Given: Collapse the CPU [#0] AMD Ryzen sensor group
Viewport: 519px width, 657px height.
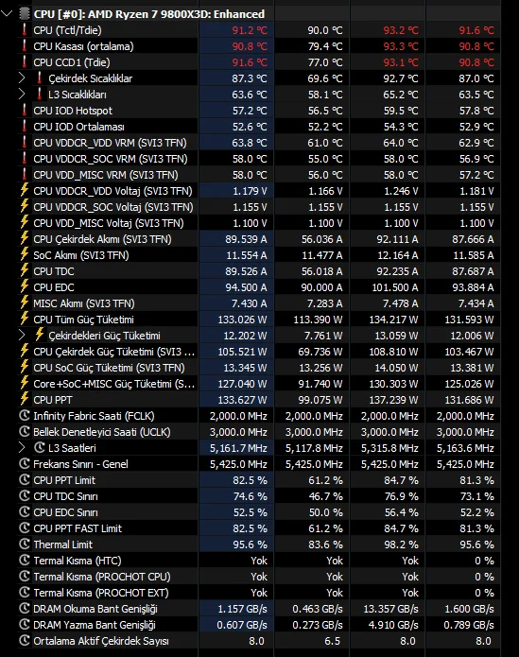Looking at the screenshot, I should pos(7,13).
